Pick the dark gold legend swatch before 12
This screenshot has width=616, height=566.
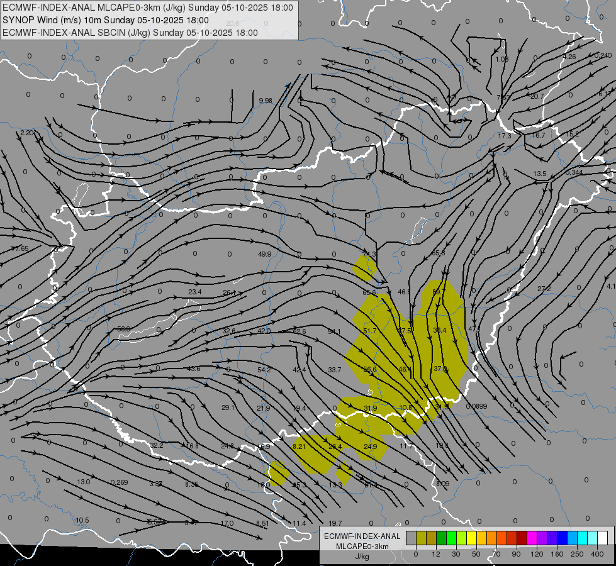432,538
